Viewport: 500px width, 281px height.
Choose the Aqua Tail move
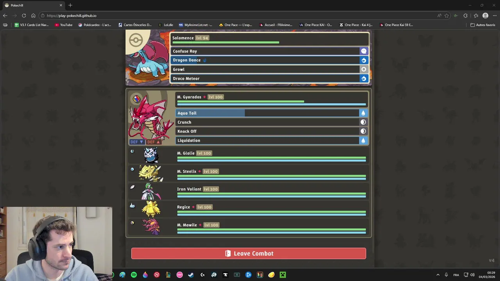pyautogui.click(x=271, y=113)
